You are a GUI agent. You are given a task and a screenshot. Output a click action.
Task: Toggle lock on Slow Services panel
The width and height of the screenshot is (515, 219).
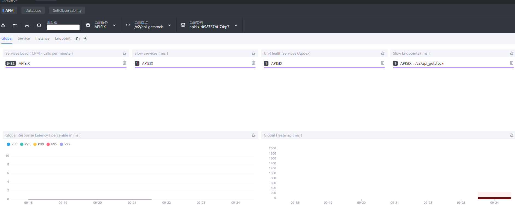(x=253, y=53)
